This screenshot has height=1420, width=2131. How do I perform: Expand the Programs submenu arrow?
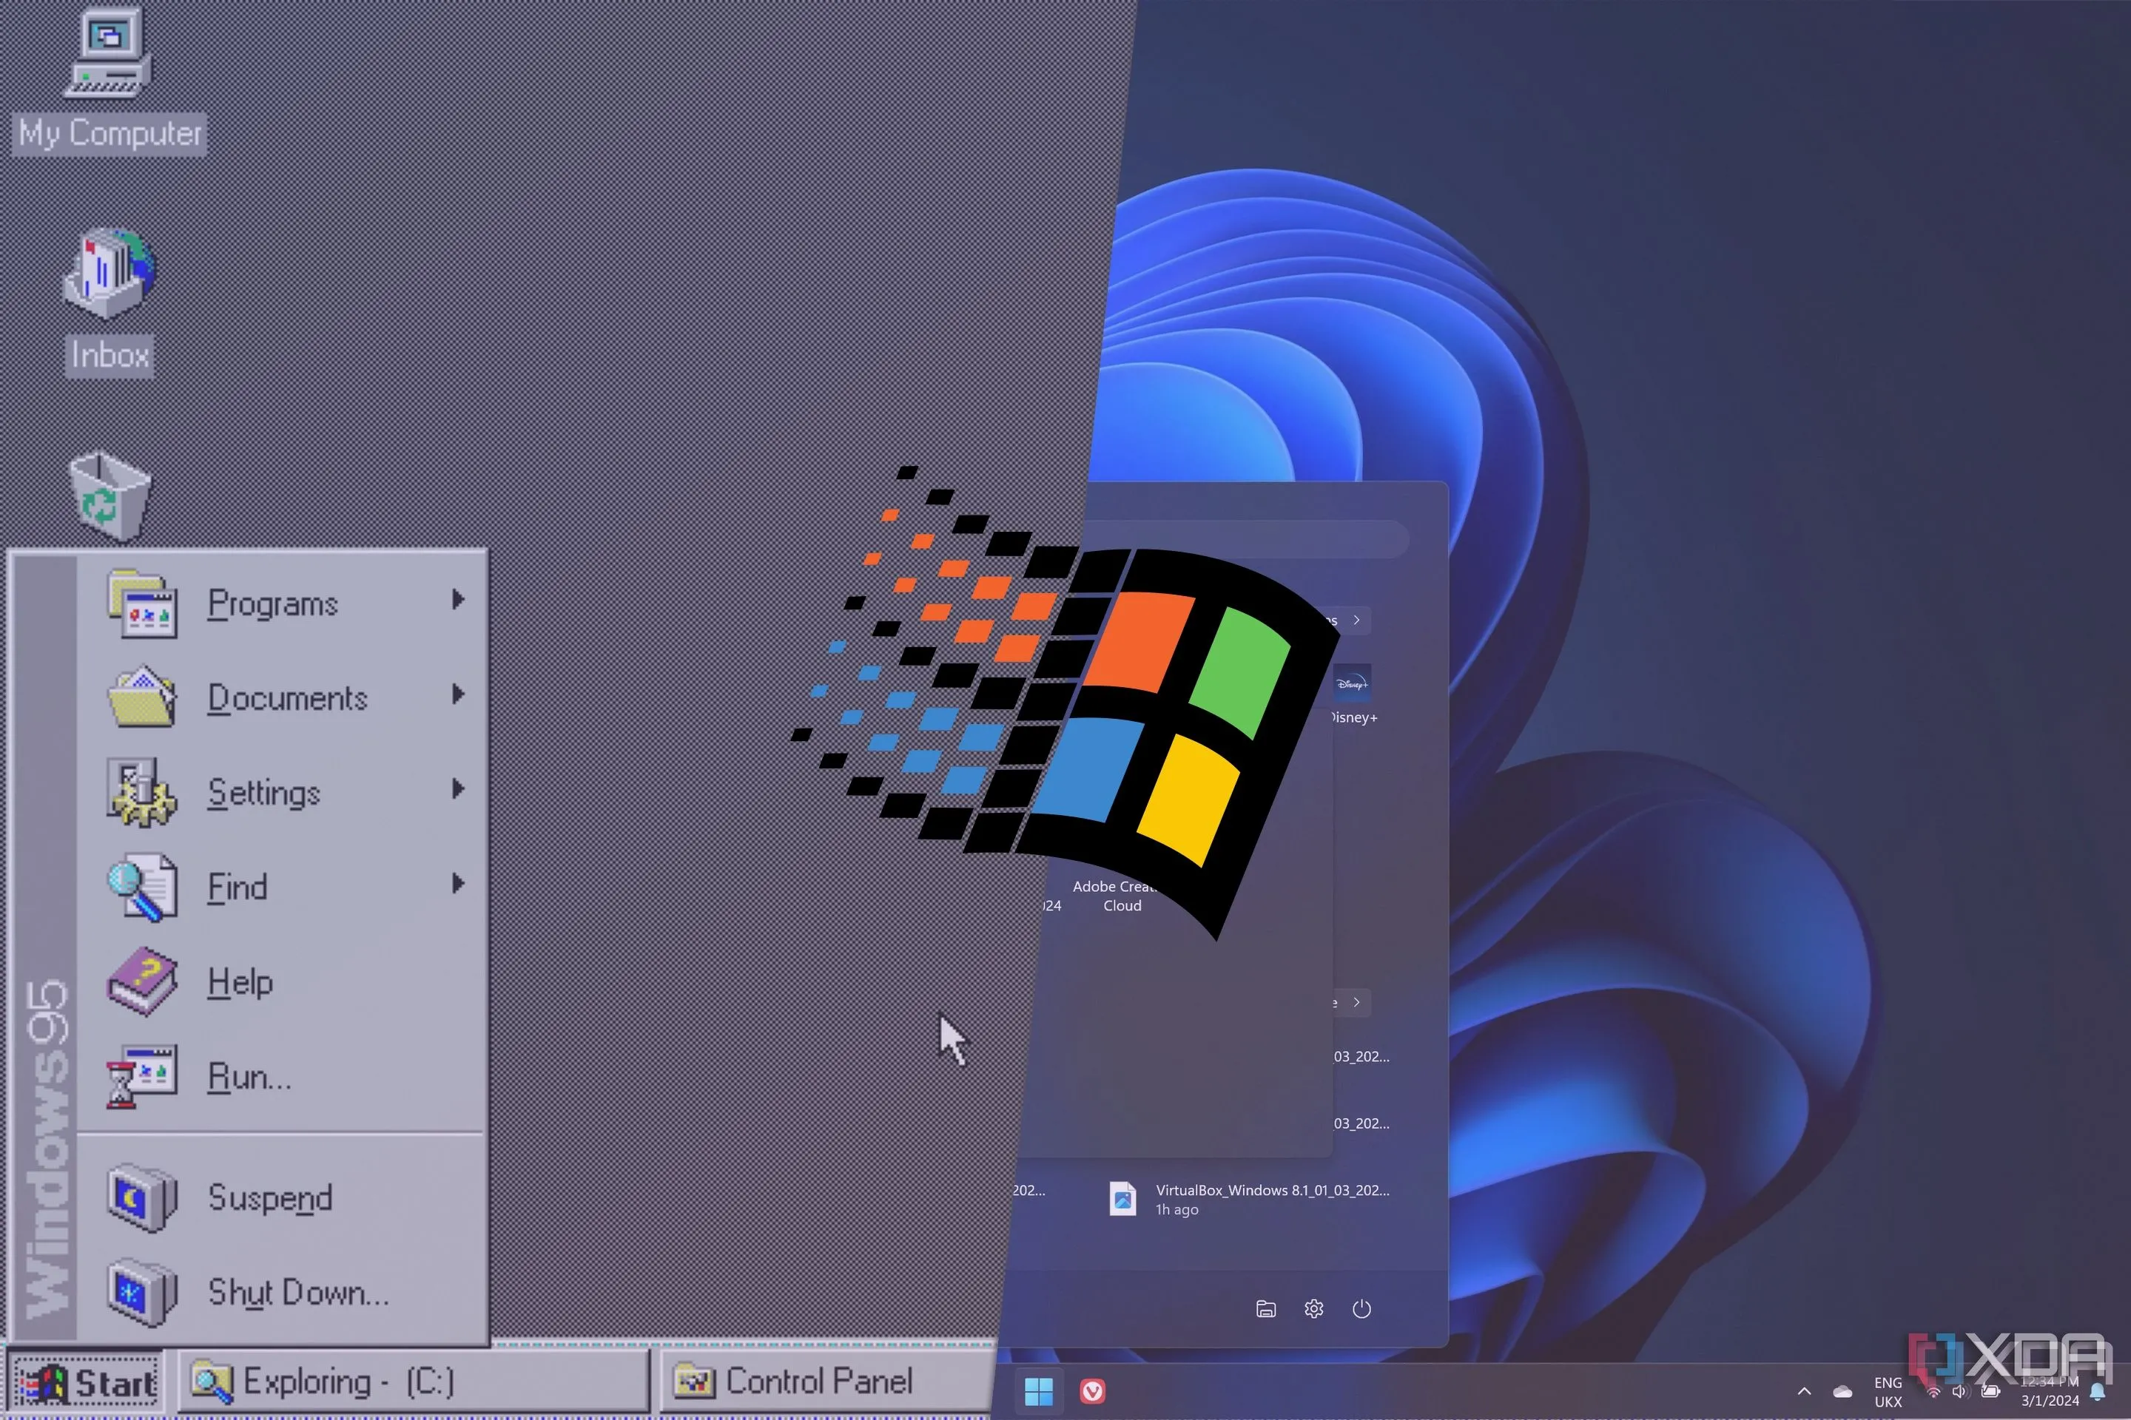[x=459, y=600]
